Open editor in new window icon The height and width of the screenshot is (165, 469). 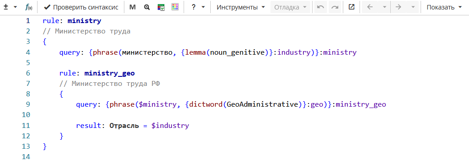(351, 7)
